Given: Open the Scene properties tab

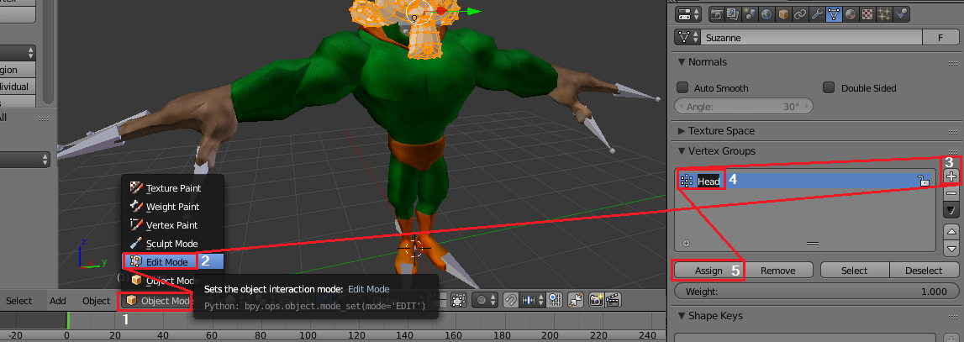Looking at the screenshot, I should point(749,13).
